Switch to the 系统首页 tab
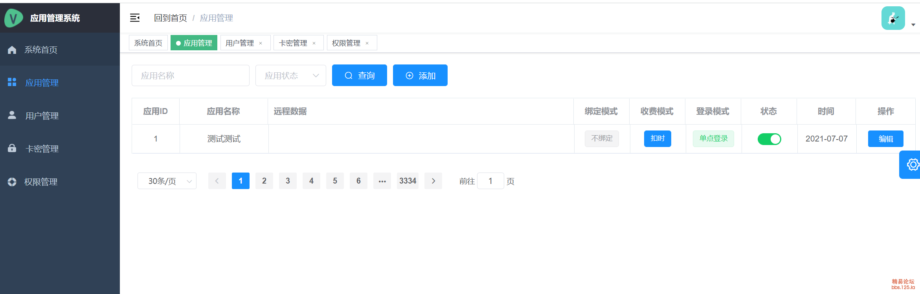This screenshot has height=294, width=920. (148, 43)
